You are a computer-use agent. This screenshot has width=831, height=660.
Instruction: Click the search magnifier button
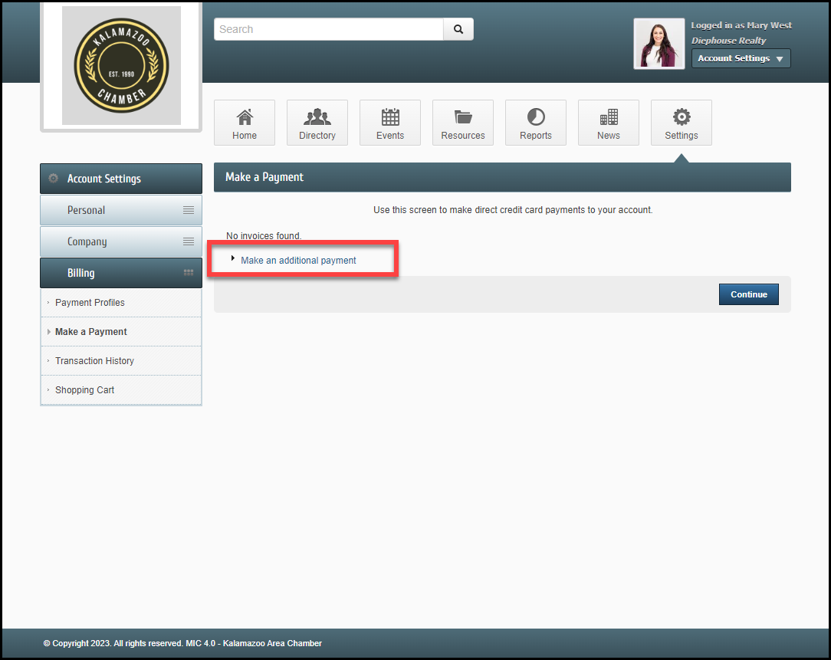click(458, 29)
